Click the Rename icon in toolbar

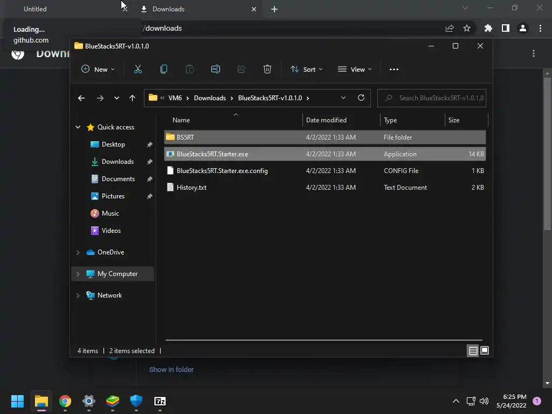216,69
